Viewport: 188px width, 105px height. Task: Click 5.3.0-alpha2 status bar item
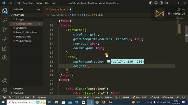(x=23, y=97)
